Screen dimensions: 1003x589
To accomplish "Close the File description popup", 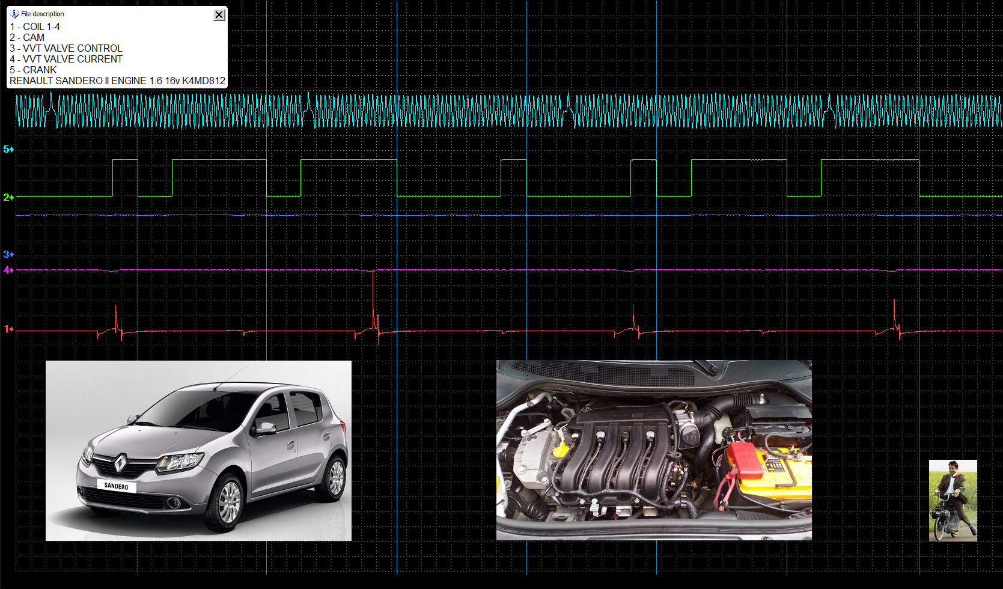I will coord(219,15).
